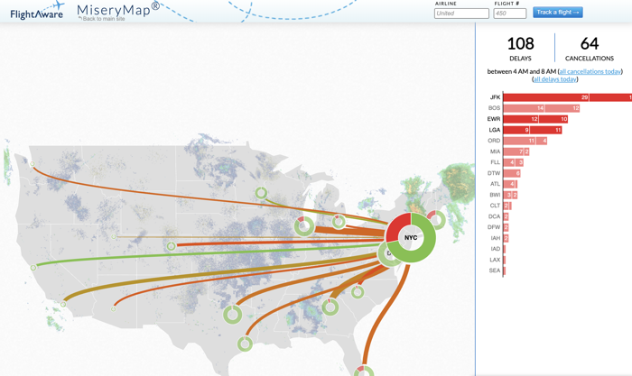Click the Dallas airport donut marker
Screen dimensions: 632x376
(232, 314)
